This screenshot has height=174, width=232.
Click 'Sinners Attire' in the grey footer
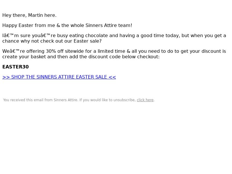pyautogui.click(x=66, y=100)
